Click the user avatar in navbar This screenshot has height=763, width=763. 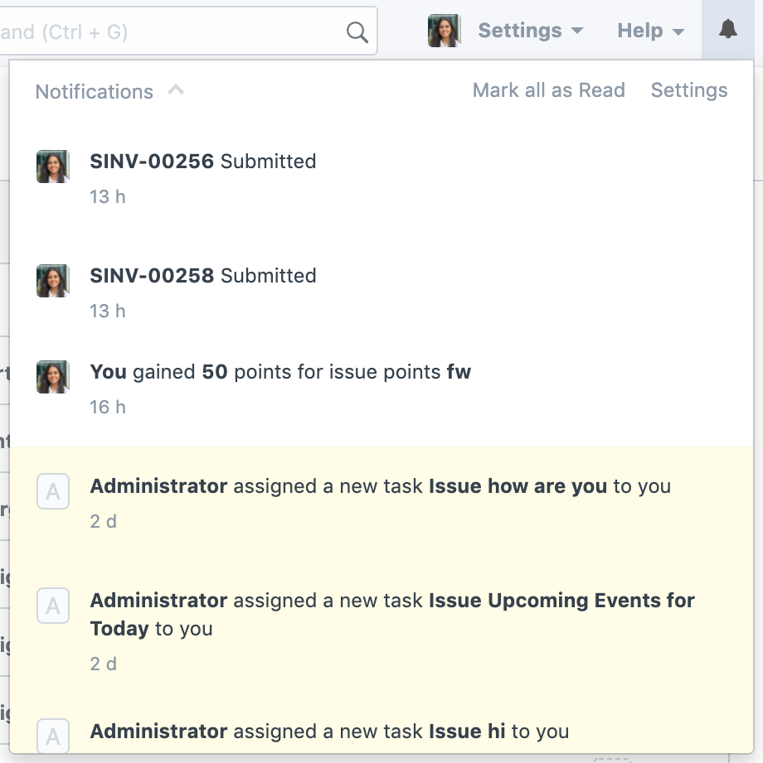[x=444, y=31]
